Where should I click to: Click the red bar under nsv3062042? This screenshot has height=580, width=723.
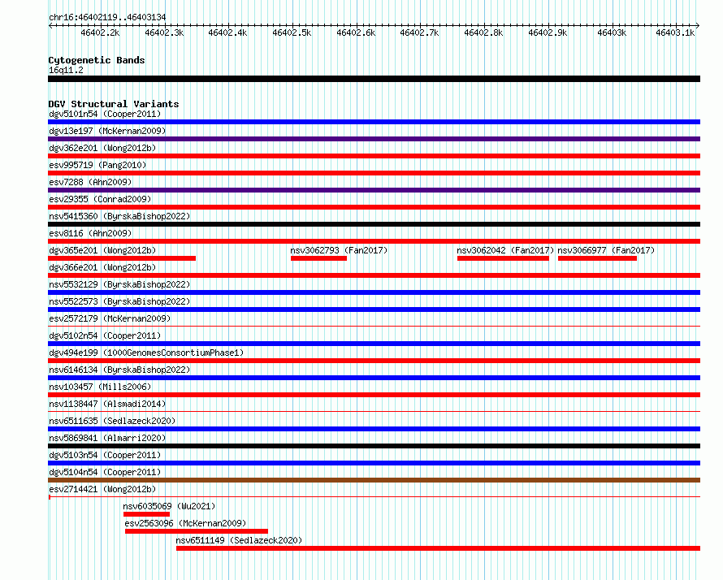(x=503, y=258)
